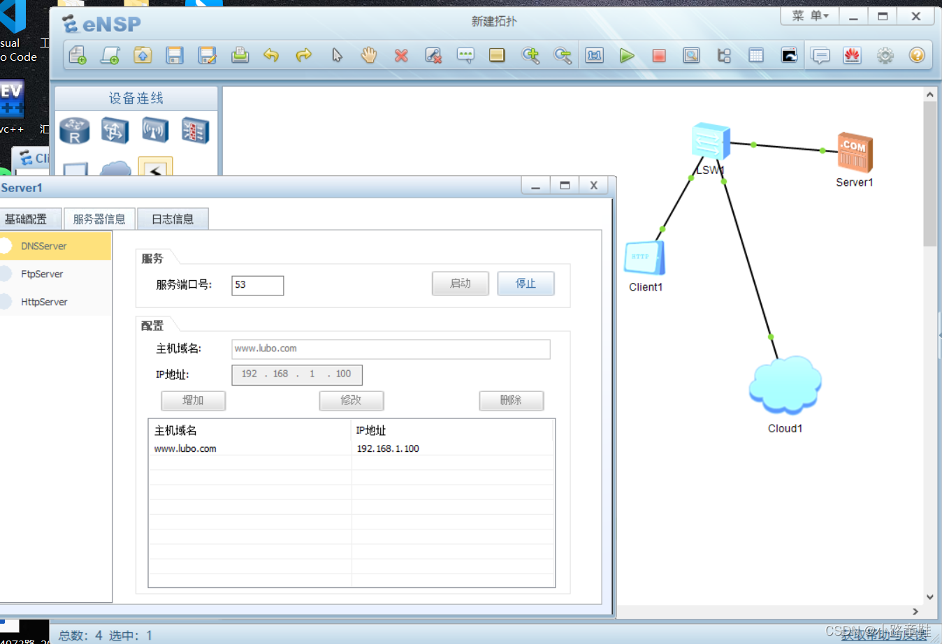Click the 修改 button
Image resolution: width=942 pixels, height=644 pixels.
tap(351, 400)
